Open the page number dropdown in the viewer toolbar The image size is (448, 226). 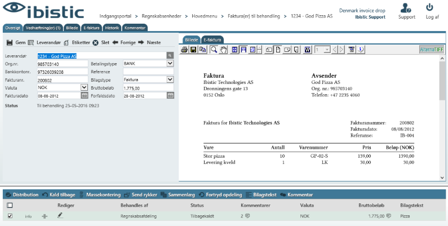(x=322, y=50)
